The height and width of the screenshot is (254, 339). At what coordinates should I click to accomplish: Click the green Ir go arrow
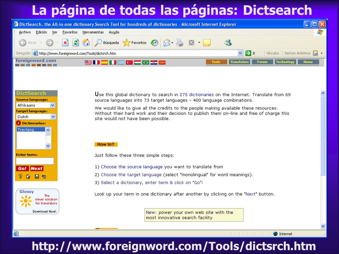(x=248, y=53)
